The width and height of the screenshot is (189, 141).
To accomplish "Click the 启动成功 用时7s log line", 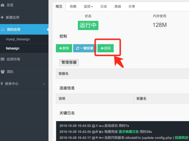I will click(x=117, y=126).
